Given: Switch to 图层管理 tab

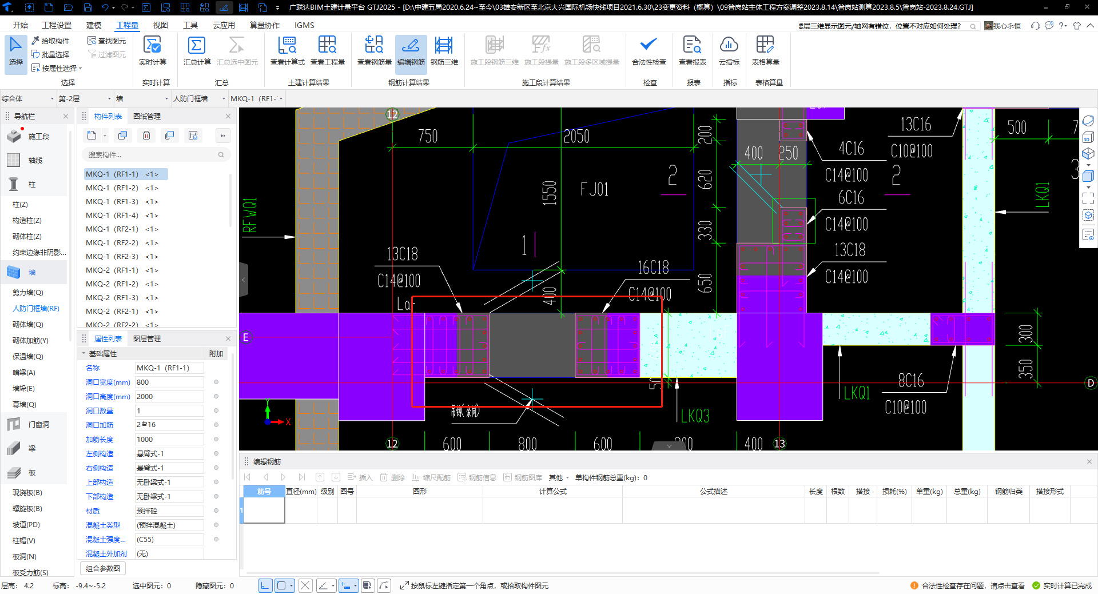Looking at the screenshot, I should [147, 338].
